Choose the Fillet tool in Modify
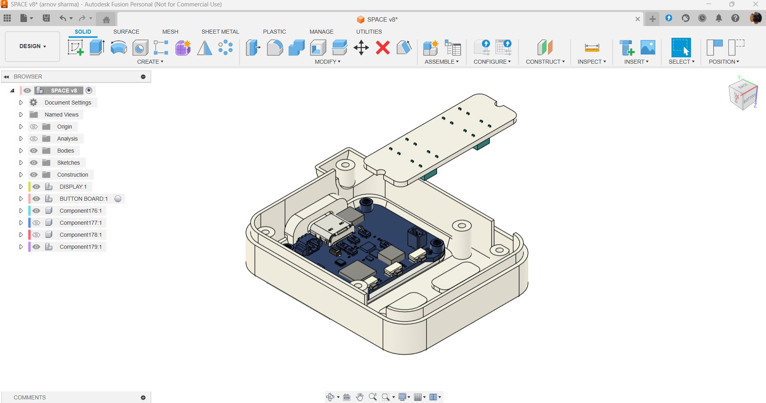The height and width of the screenshot is (403, 766). coord(275,48)
